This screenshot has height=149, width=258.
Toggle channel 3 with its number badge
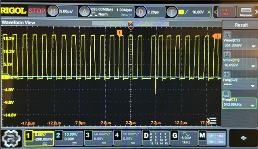click(88, 135)
